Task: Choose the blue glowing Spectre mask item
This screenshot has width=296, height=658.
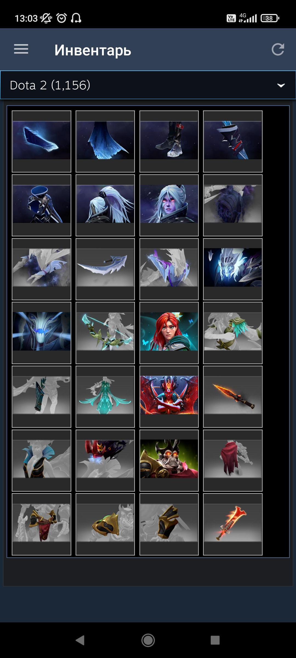Action: [41, 333]
